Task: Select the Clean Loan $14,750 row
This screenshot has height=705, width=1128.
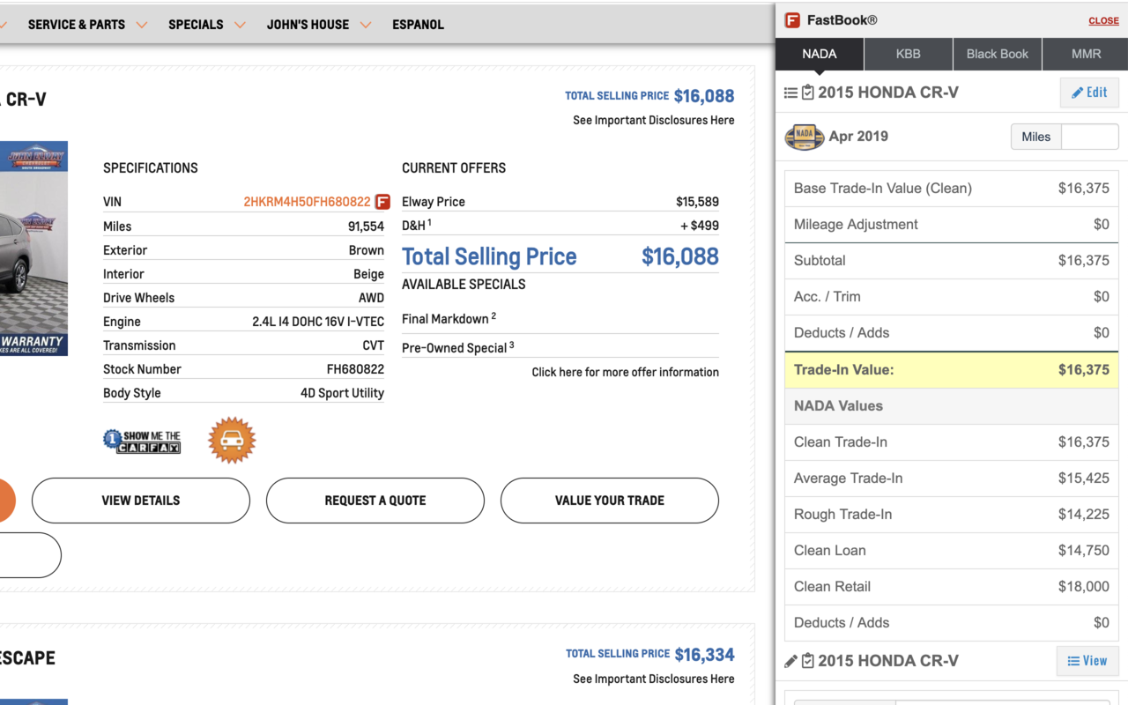Action: [952, 551]
